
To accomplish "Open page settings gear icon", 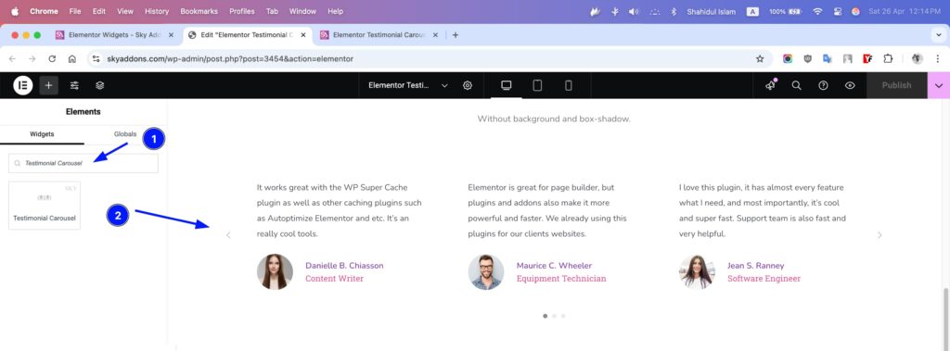I will pyautogui.click(x=468, y=85).
